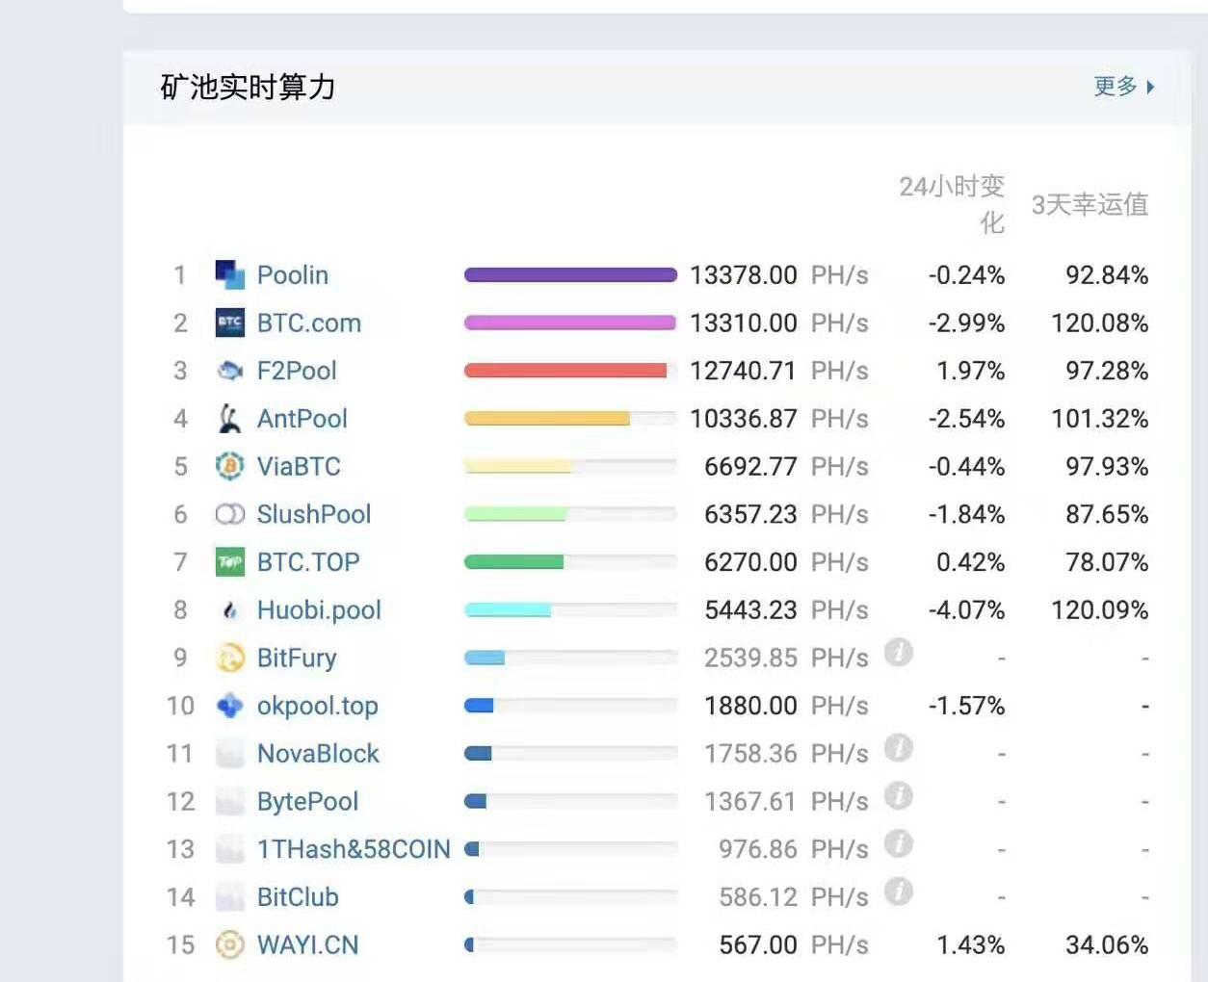1208x982 pixels.
Task: Click the Poolin pool logo icon
Action: tap(229, 274)
